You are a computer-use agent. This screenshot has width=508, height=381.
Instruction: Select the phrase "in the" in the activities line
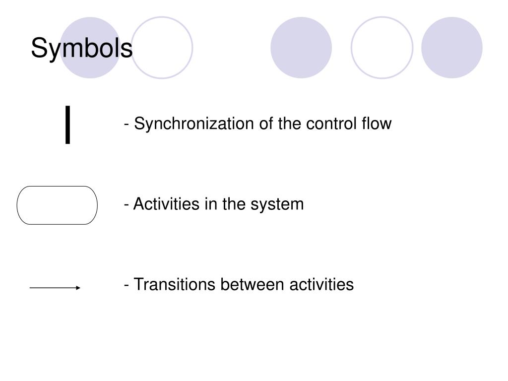pyautogui.click(x=225, y=204)
